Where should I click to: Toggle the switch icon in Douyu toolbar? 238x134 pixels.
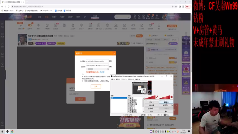[30, 25]
